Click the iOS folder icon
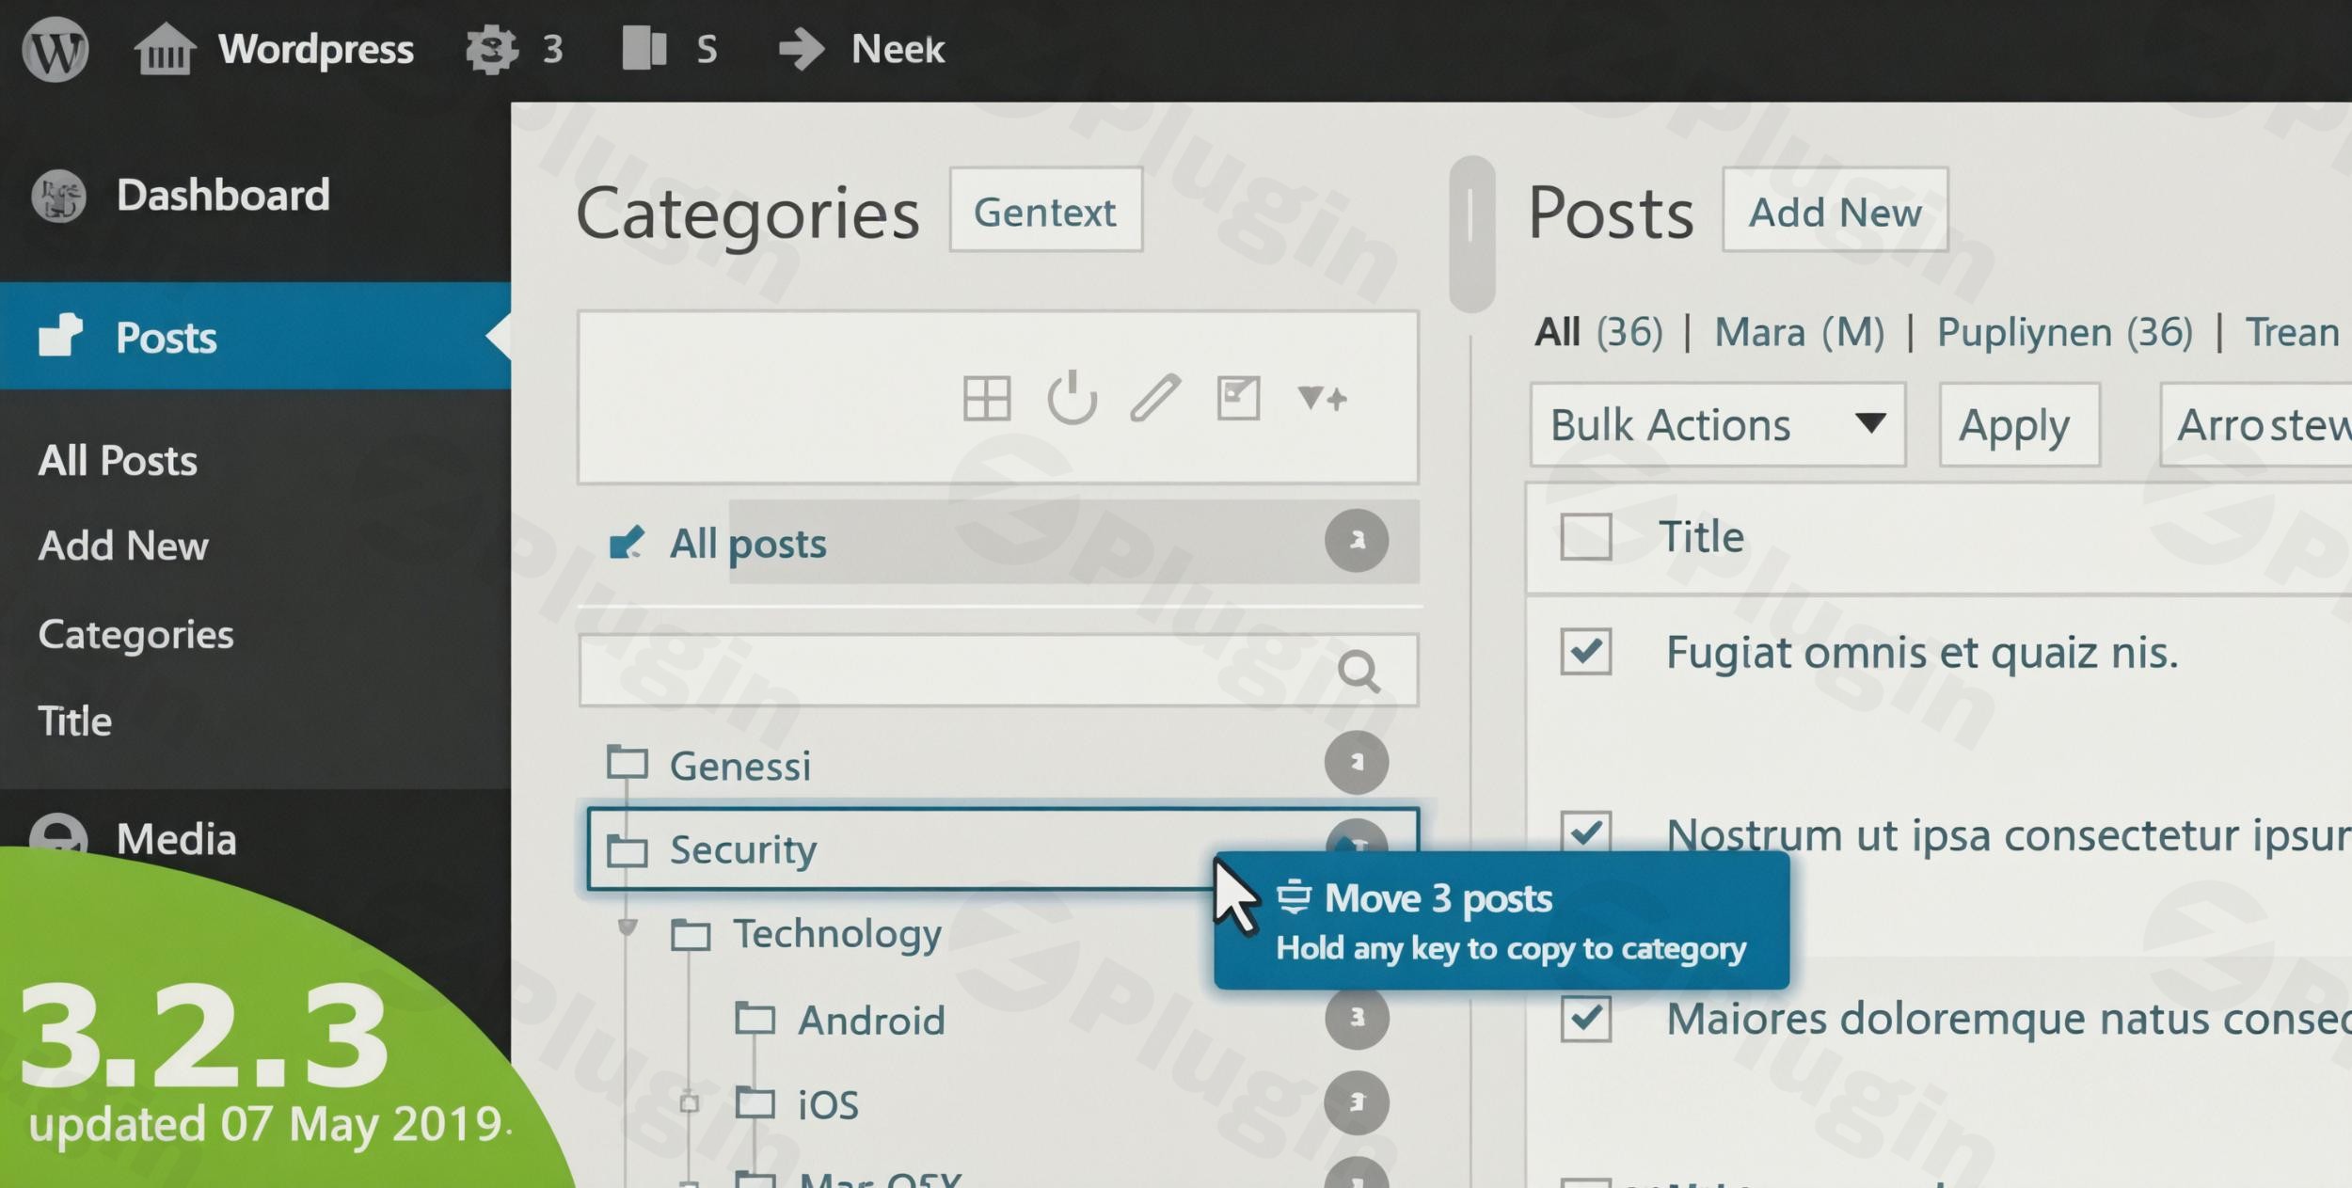This screenshot has width=2352, height=1188. (x=755, y=1101)
